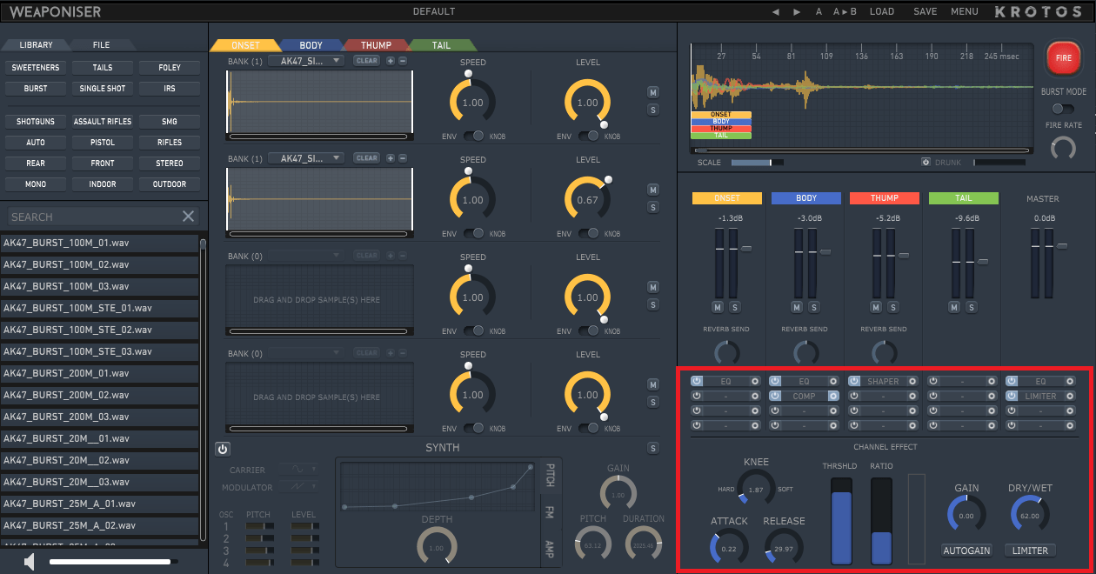Disable the COMP effect using its power button

776,396
